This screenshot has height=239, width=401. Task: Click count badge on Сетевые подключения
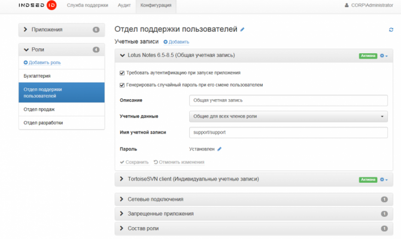point(384,200)
